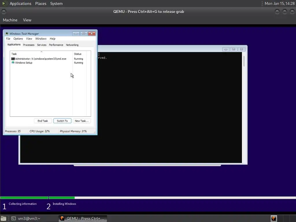The width and height of the screenshot is (296, 222).
Task: Click the Collecting information step label
Action: coord(23,204)
